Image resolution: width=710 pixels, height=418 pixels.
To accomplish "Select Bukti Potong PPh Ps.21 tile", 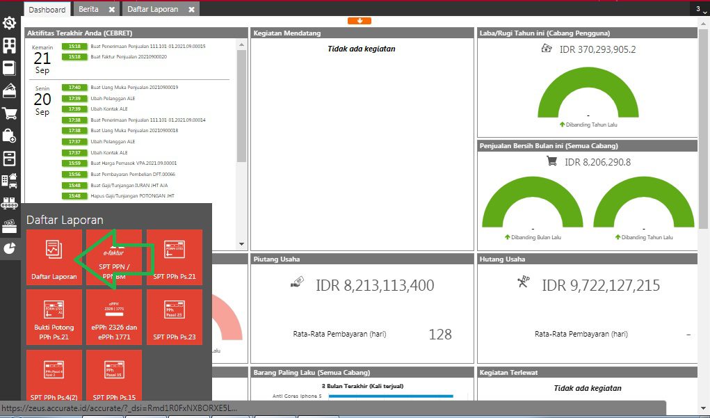I will [x=54, y=317].
